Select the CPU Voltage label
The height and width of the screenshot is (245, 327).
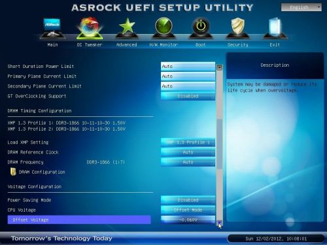(x=22, y=210)
